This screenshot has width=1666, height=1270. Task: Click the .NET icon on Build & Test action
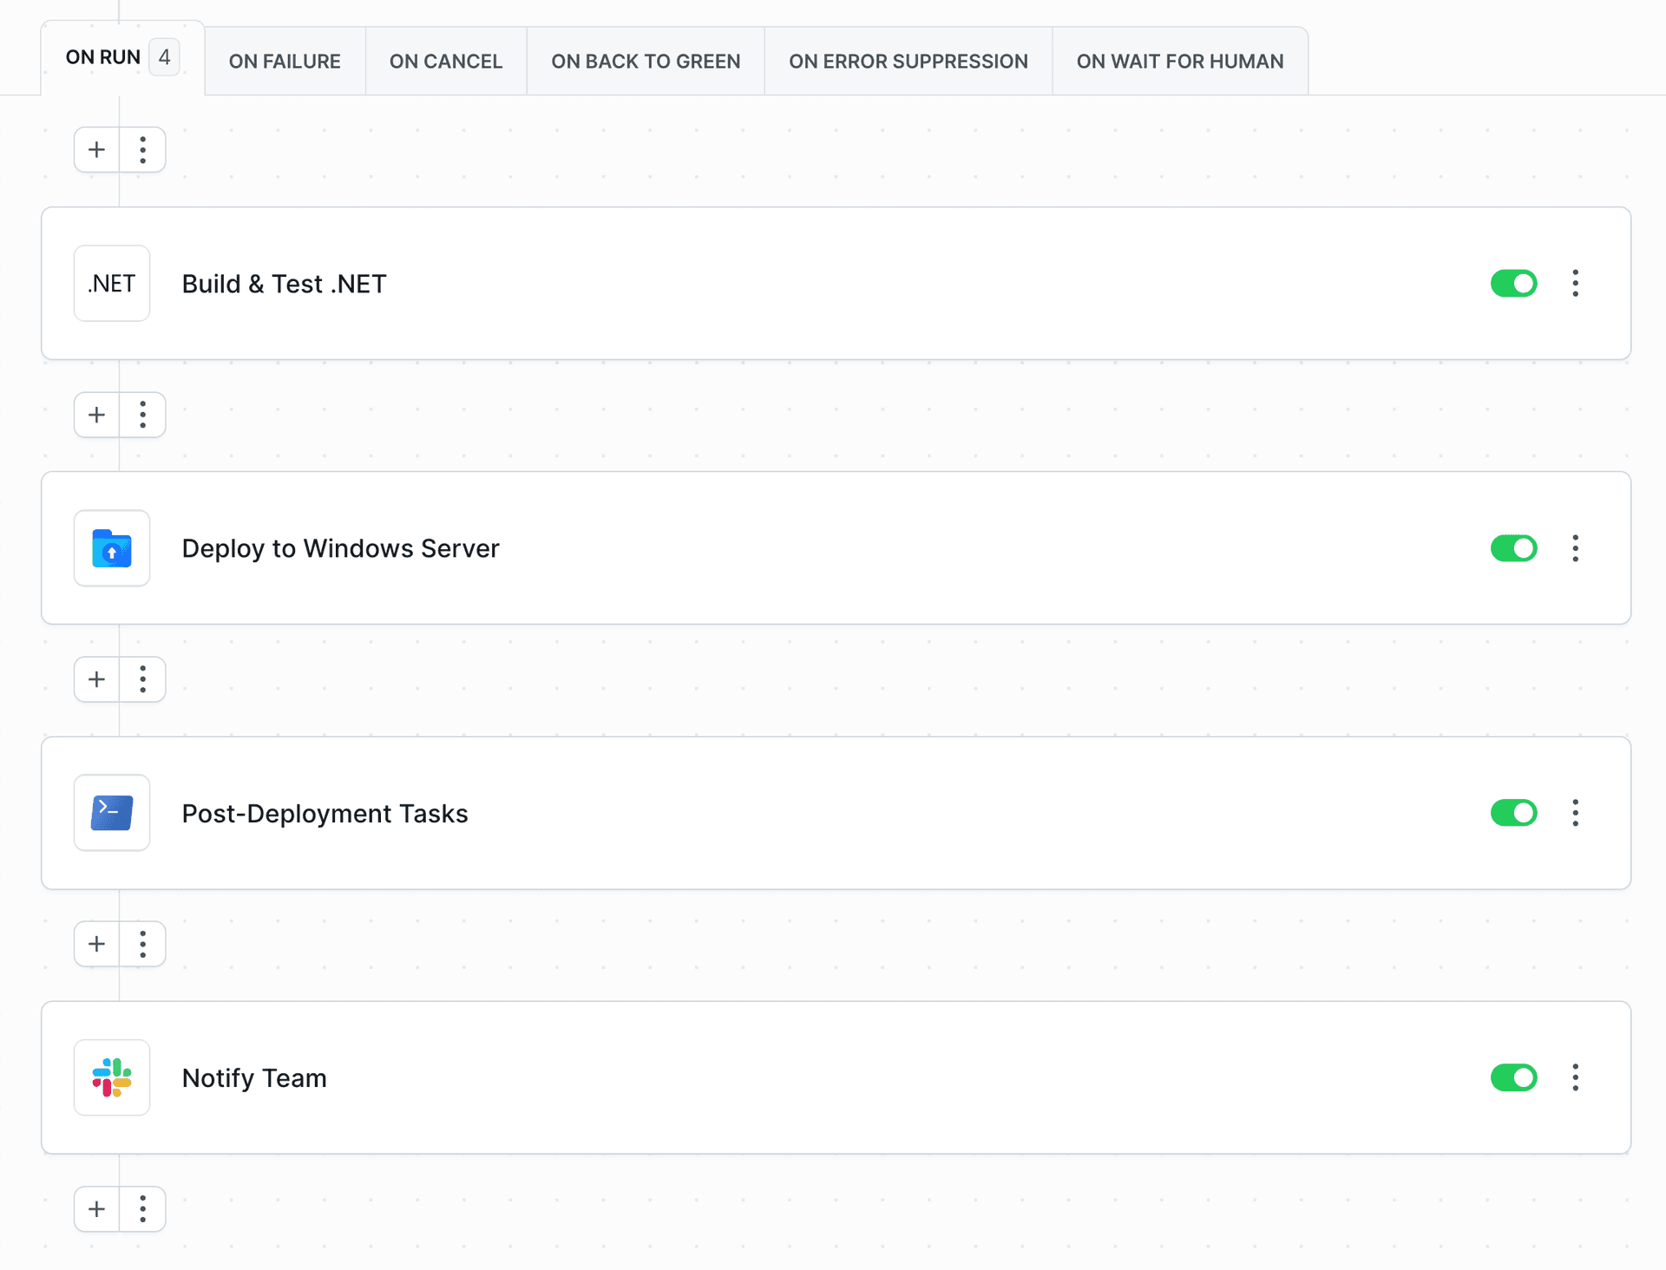point(112,284)
